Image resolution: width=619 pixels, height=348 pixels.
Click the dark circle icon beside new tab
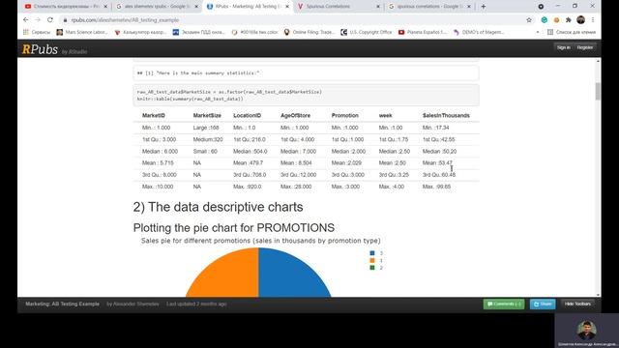pyautogui.click(x=541, y=7)
